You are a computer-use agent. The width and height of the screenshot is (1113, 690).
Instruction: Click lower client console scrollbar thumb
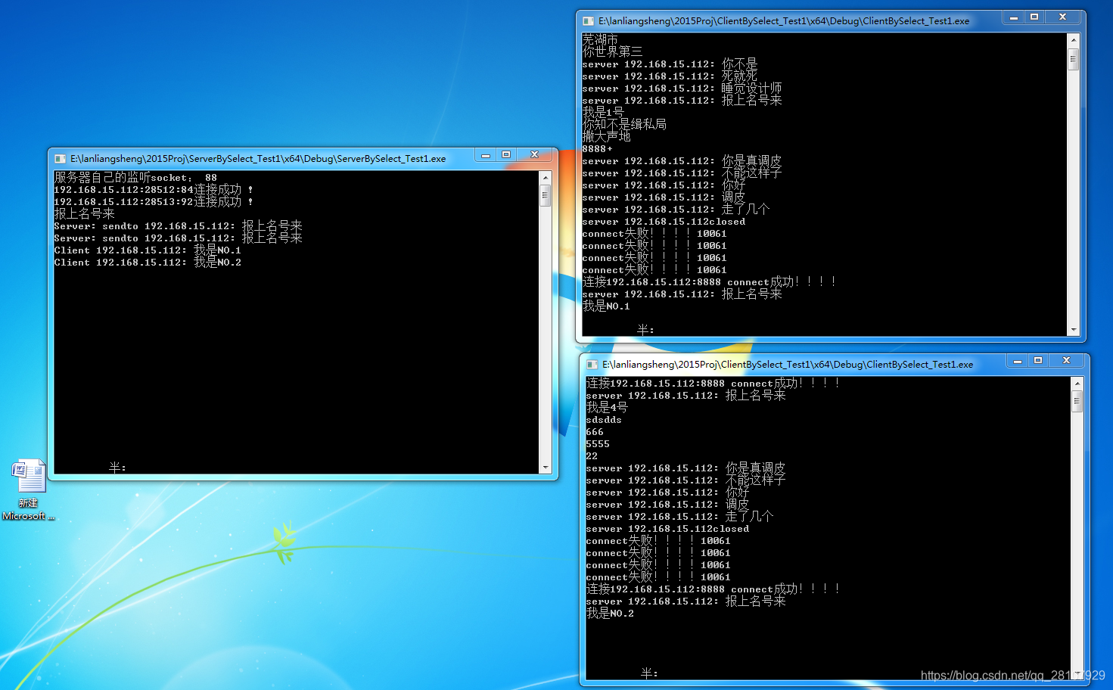pos(1077,401)
